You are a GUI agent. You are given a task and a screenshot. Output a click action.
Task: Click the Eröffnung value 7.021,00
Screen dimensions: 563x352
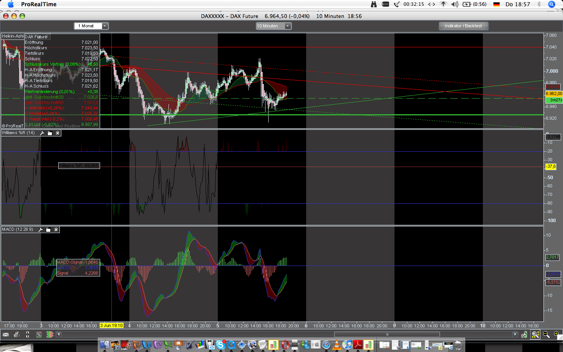point(90,42)
